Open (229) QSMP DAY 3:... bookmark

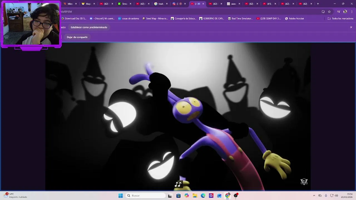(x=269, y=19)
